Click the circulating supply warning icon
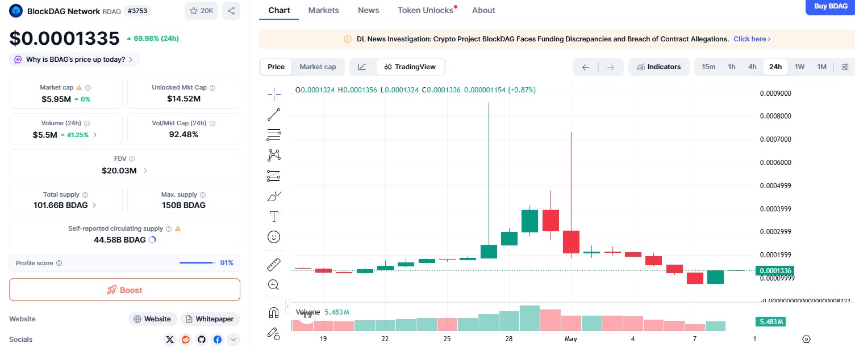The width and height of the screenshot is (855, 348). (x=178, y=229)
